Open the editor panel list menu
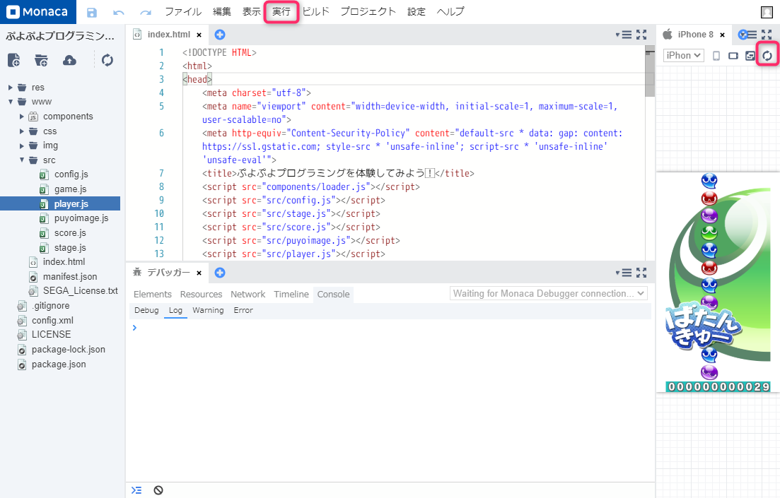780x498 pixels. (x=624, y=35)
